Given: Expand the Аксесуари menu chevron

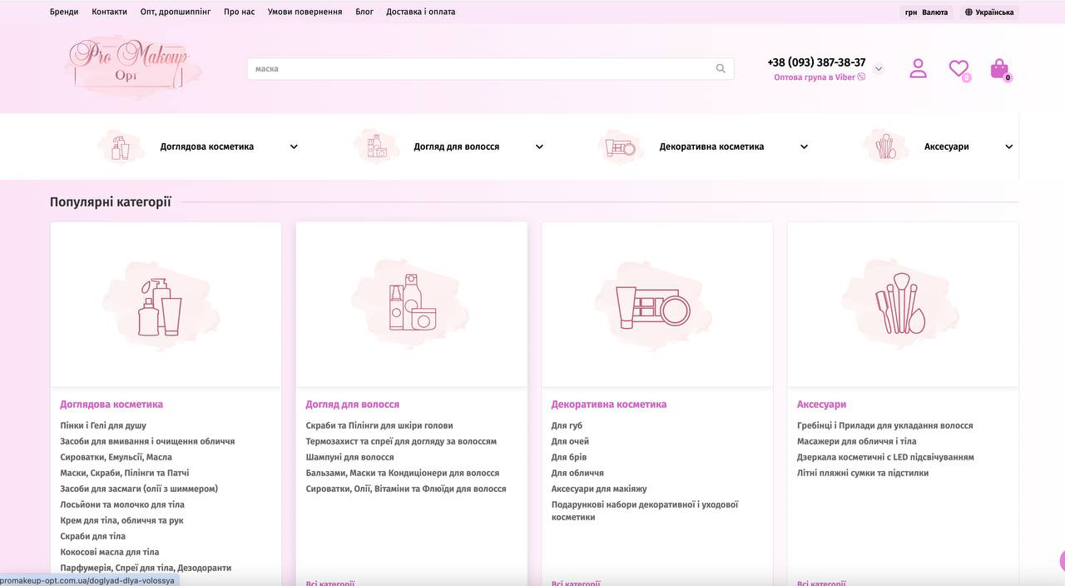Looking at the screenshot, I should coord(1009,146).
